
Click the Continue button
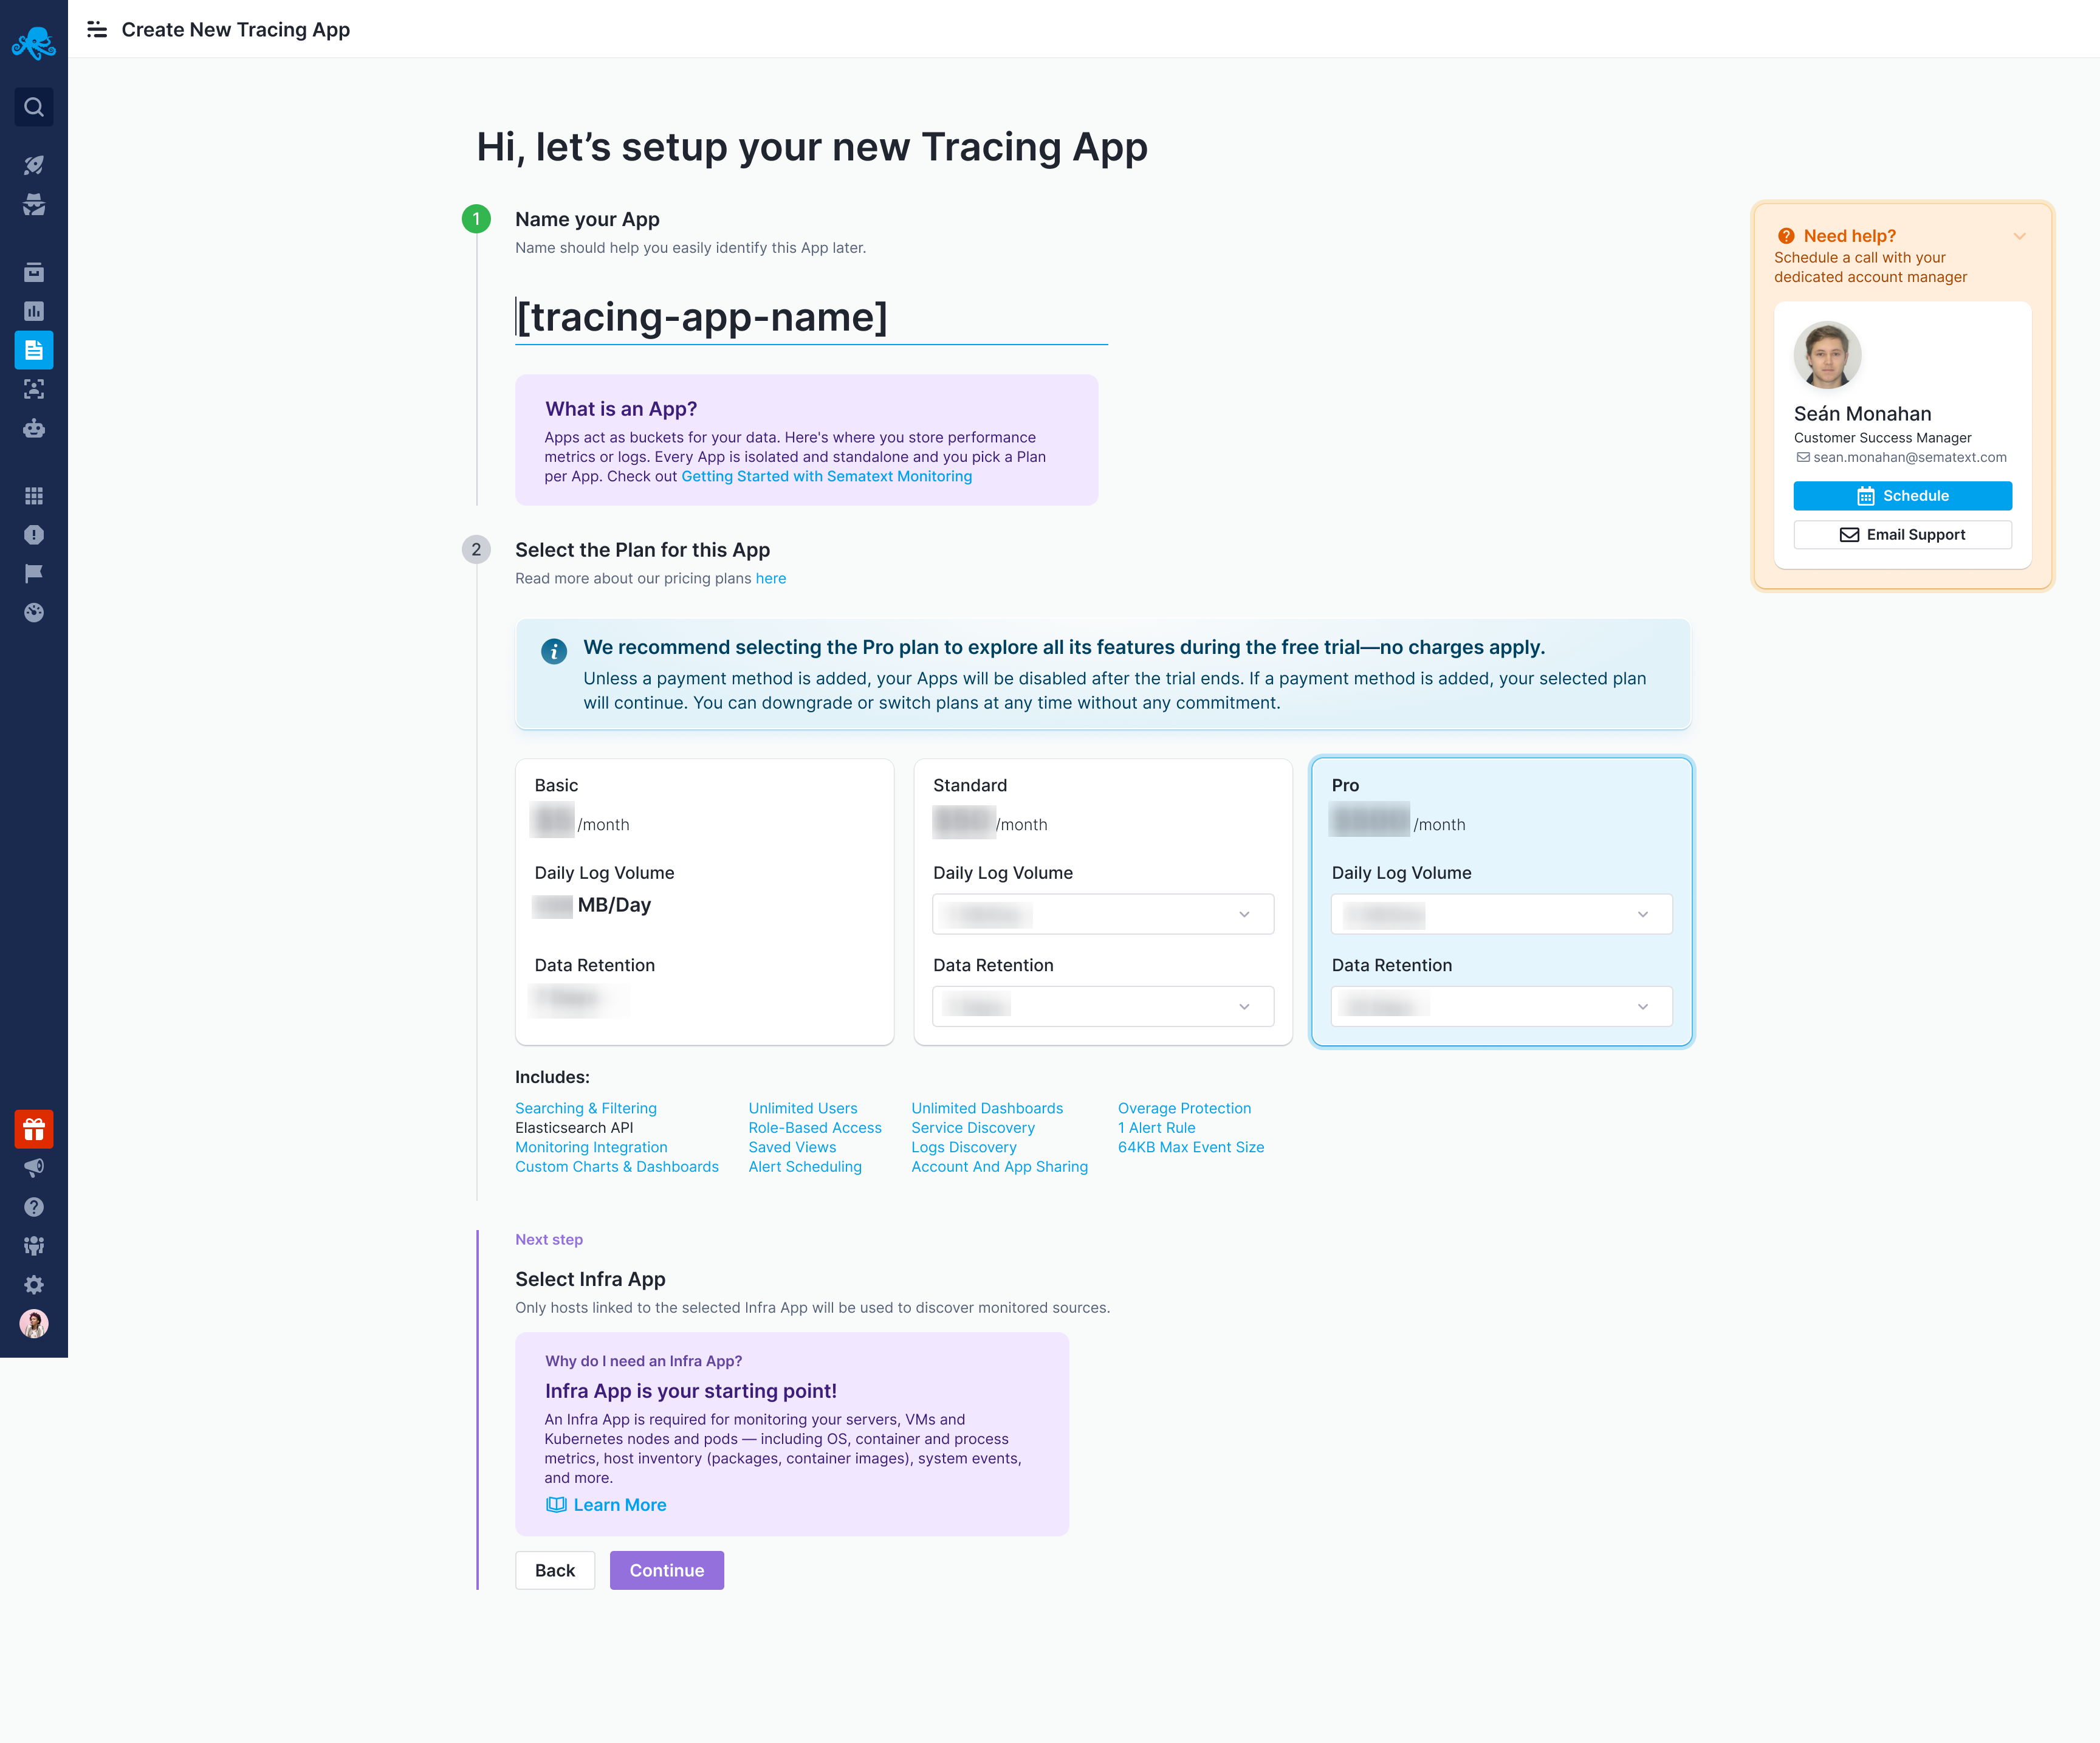tap(667, 1570)
